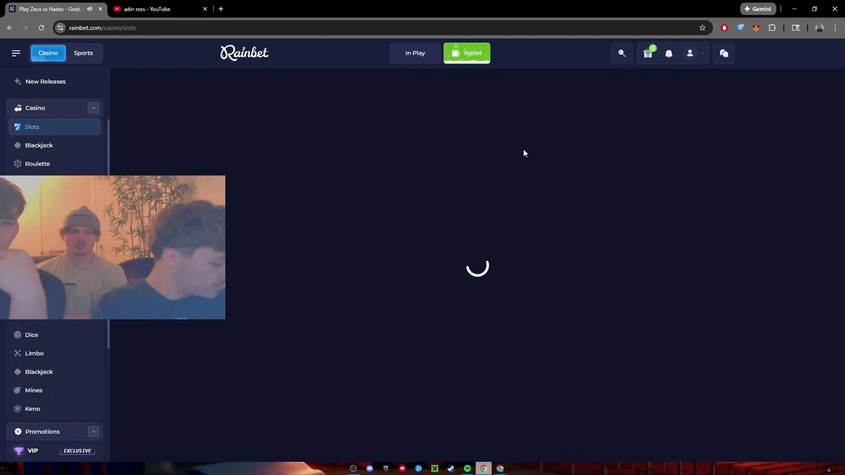The width and height of the screenshot is (845, 475).
Task: Open a new browser tab
Action: (220, 9)
